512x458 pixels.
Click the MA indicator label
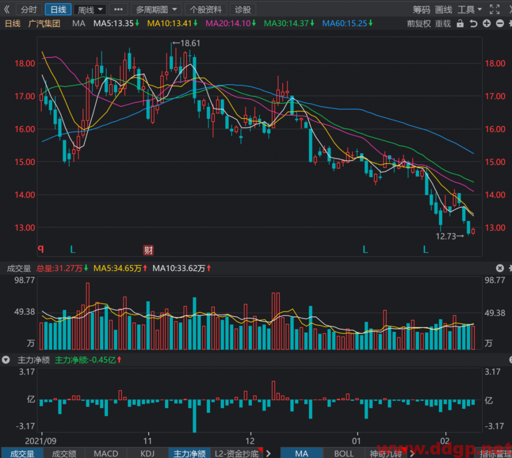(78, 24)
